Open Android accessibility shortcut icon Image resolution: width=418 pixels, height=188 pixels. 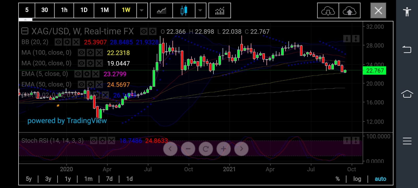coord(407,12)
